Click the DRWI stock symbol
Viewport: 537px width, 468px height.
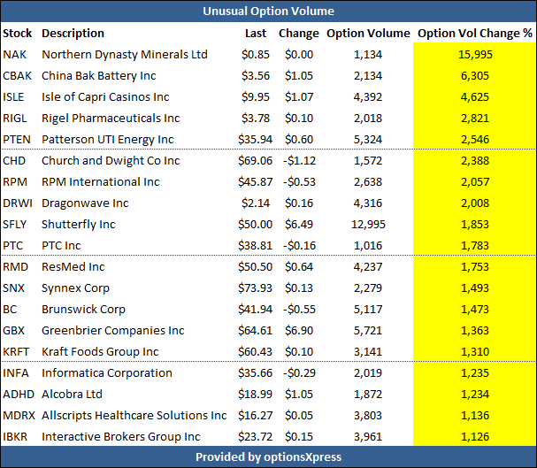(x=18, y=203)
